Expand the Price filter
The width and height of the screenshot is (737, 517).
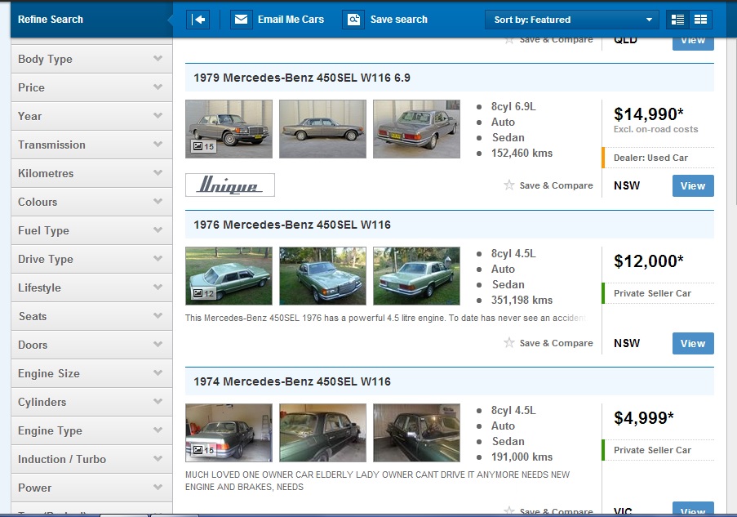91,87
